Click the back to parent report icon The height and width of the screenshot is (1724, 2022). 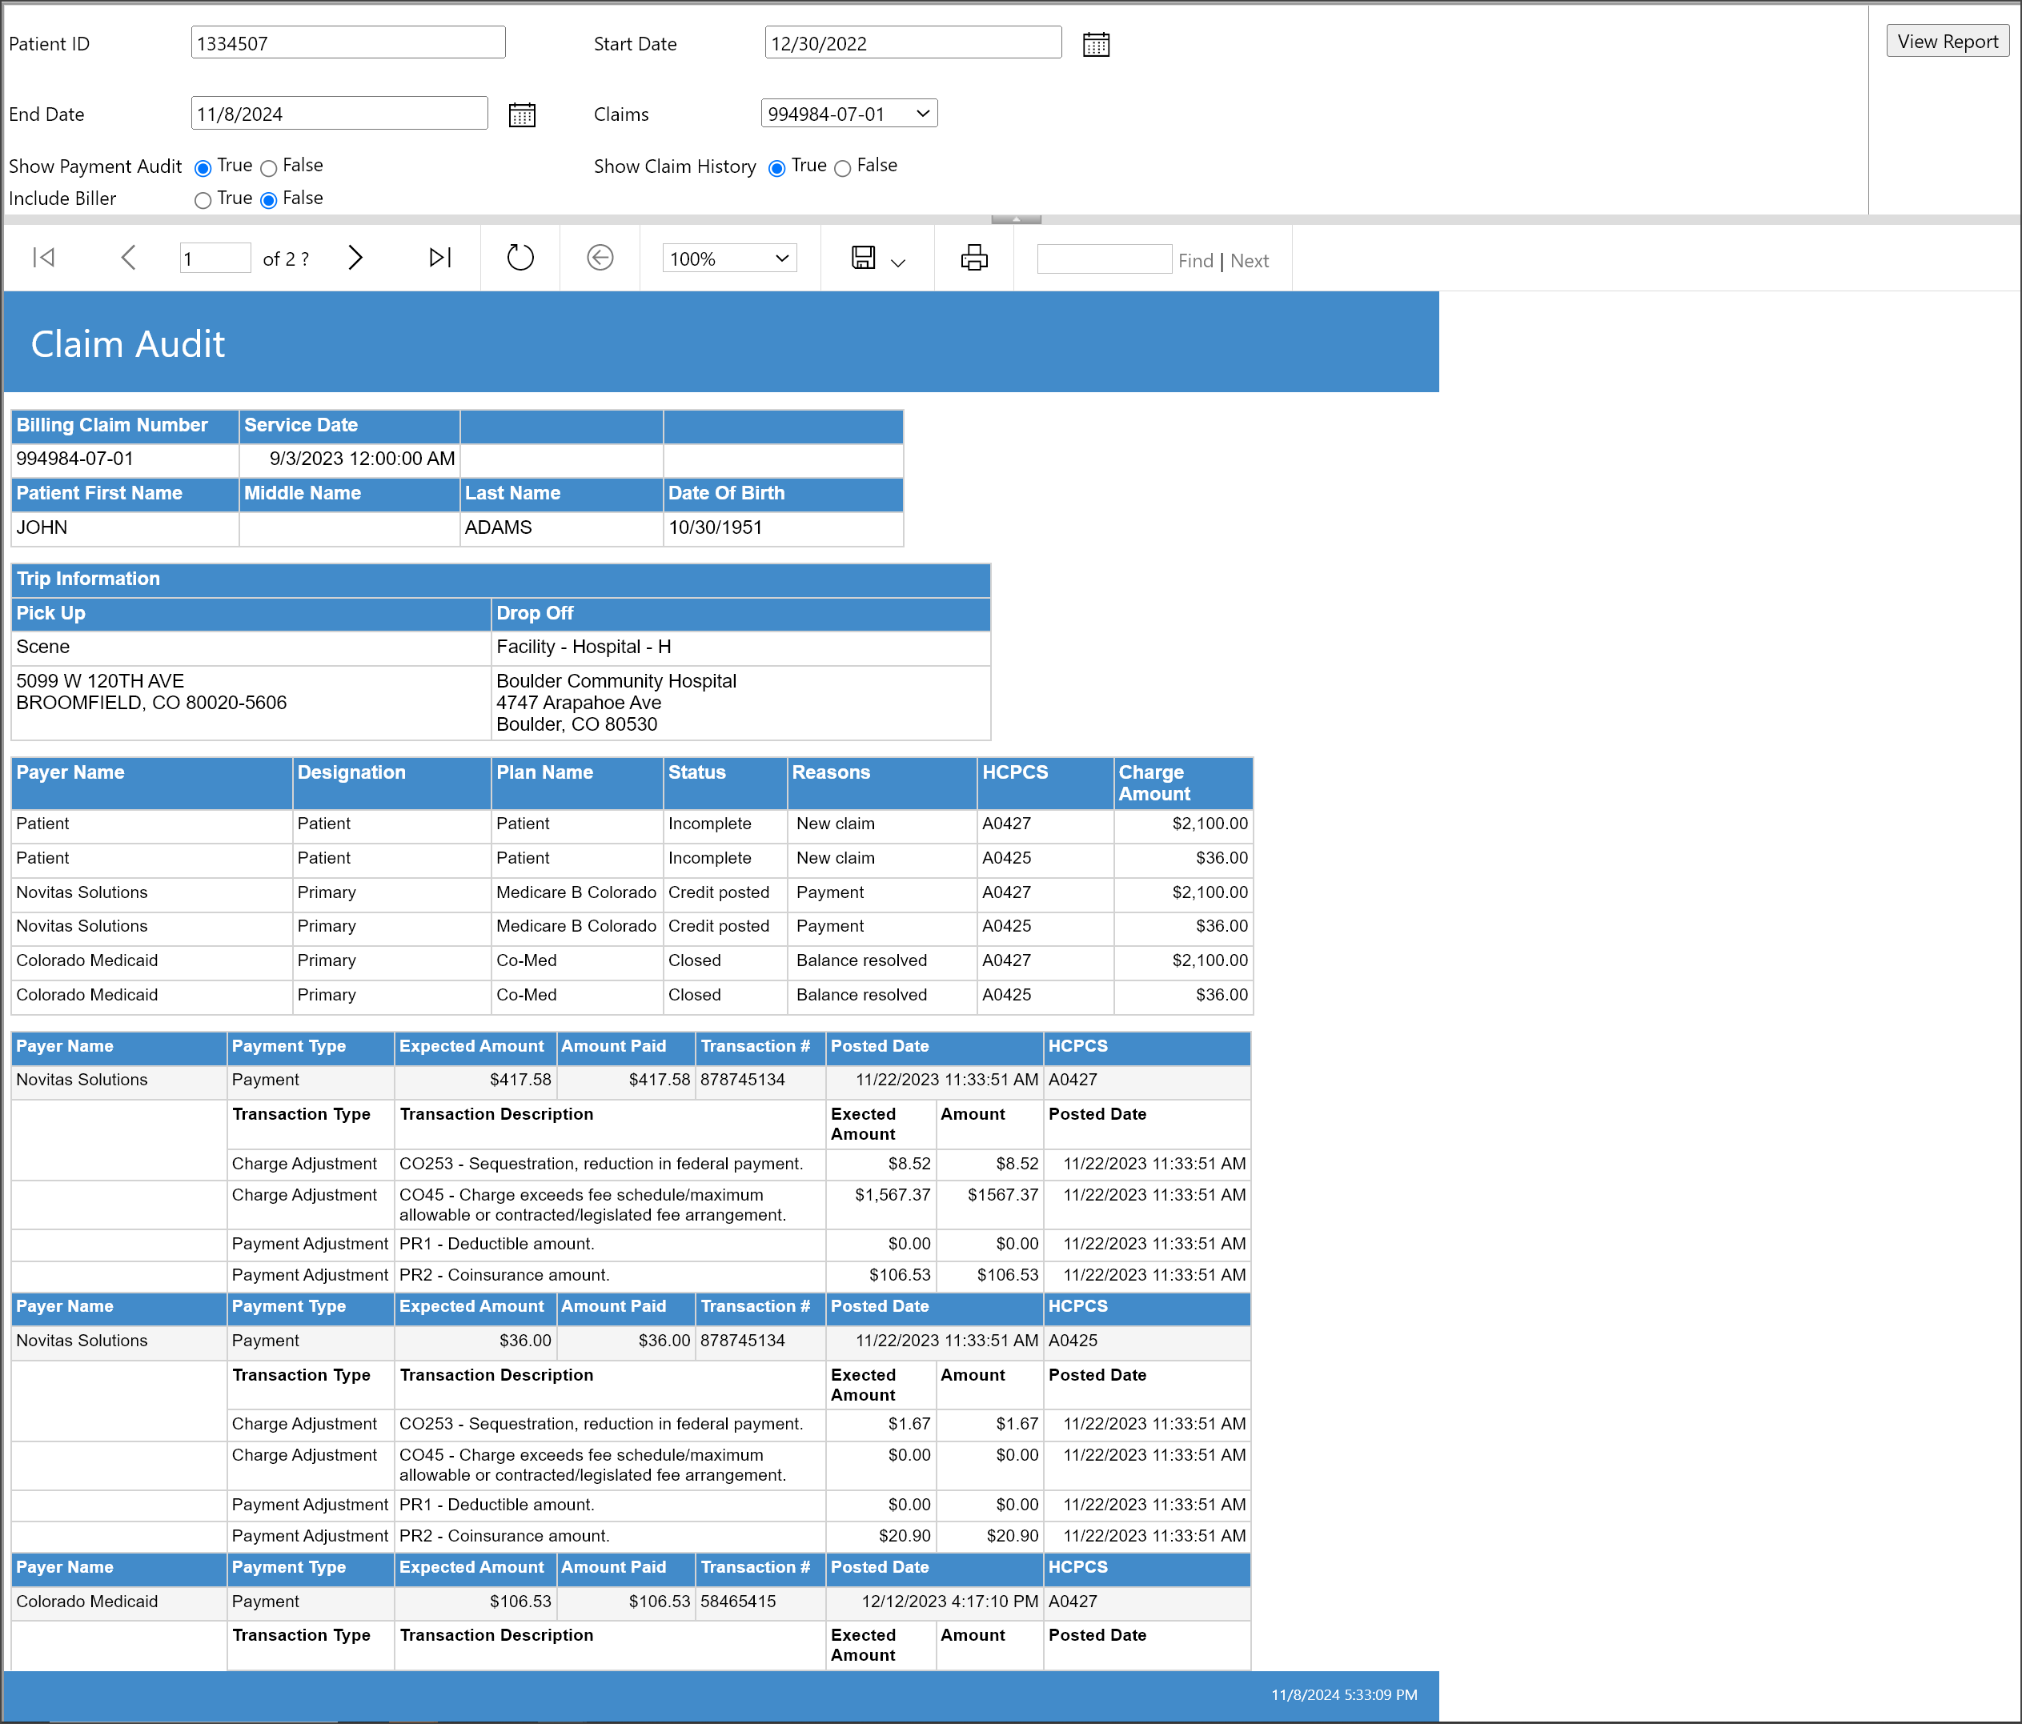(600, 258)
